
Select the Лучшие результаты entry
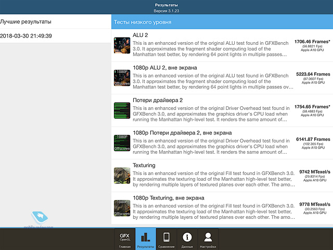point(56,21)
